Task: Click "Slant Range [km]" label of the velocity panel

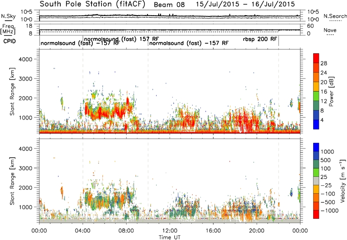Action: pos(12,181)
